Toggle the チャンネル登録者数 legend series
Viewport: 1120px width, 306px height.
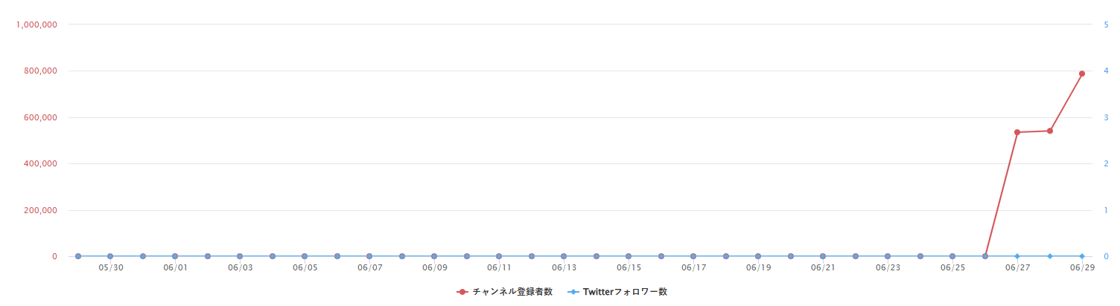click(504, 292)
